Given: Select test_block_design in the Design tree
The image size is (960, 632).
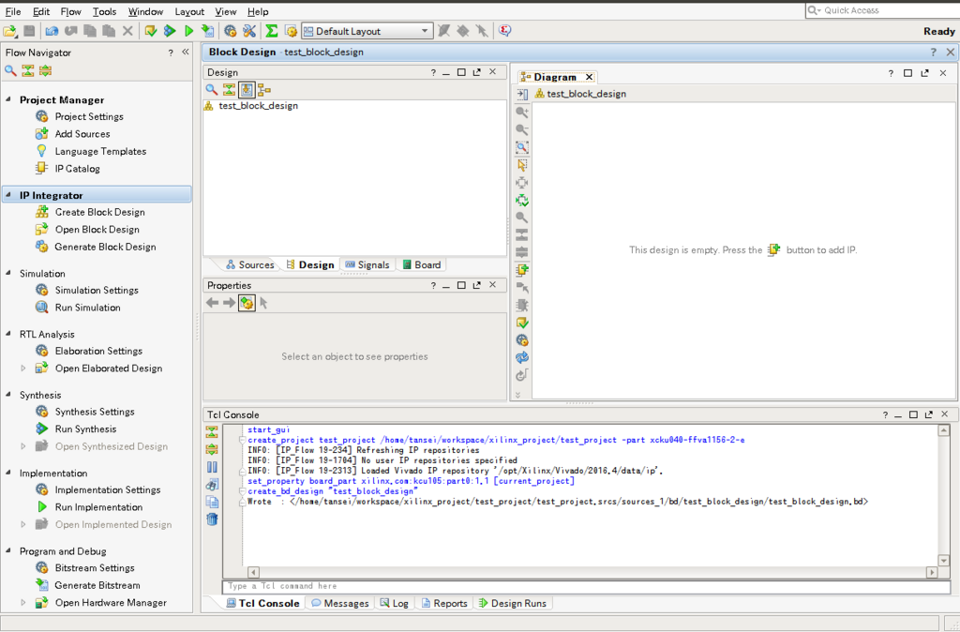Looking at the screenshot, I should (259, 105).
